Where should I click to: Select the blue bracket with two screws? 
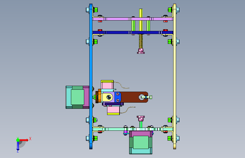click(x=118, y=97)
